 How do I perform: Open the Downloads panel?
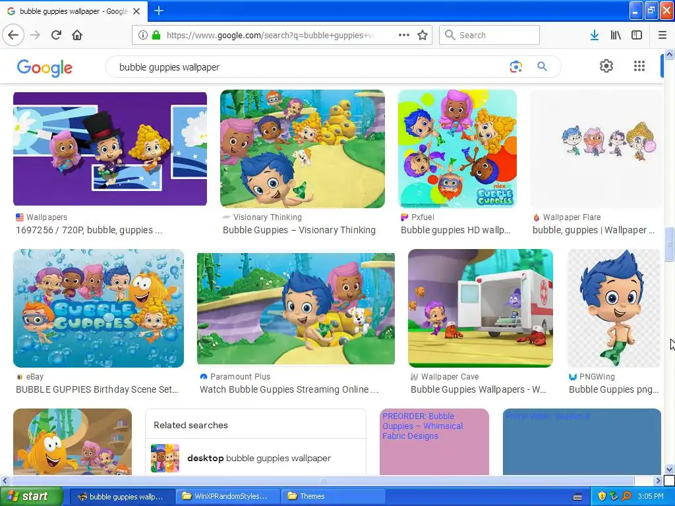point(595,36)
